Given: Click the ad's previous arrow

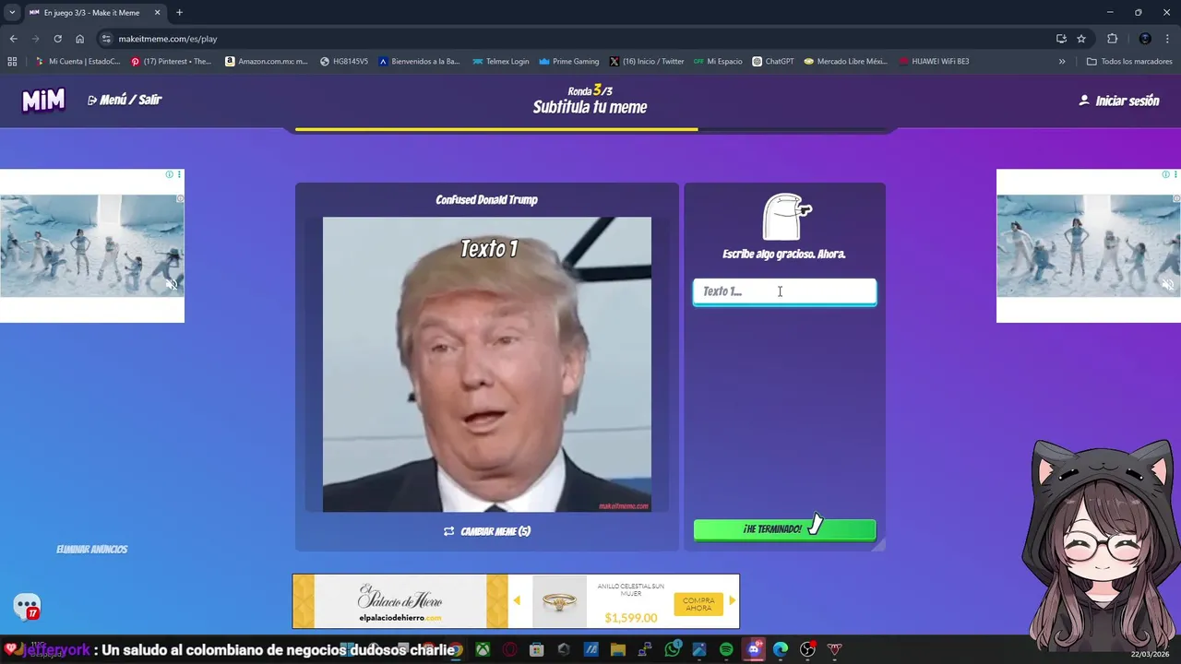Looking at the screenshot, I should (517, 600).
